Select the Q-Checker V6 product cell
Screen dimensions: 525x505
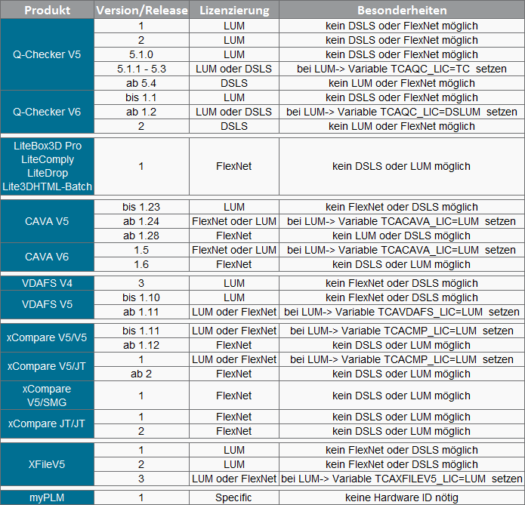(x=47, y=112)
